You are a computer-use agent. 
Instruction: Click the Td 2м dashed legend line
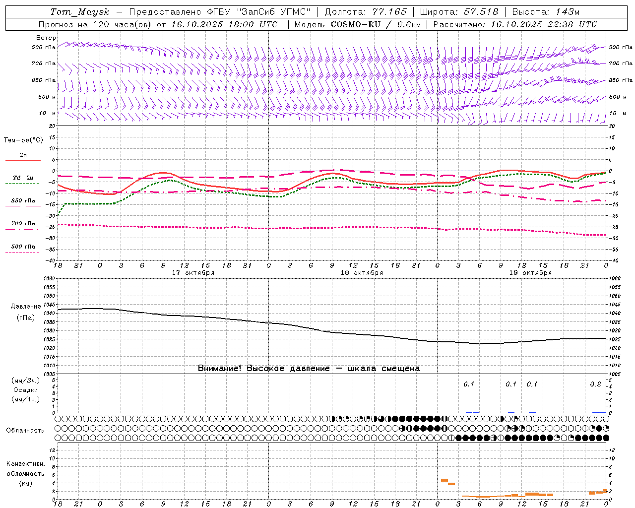pyautogui.click(x=22, y=184)
